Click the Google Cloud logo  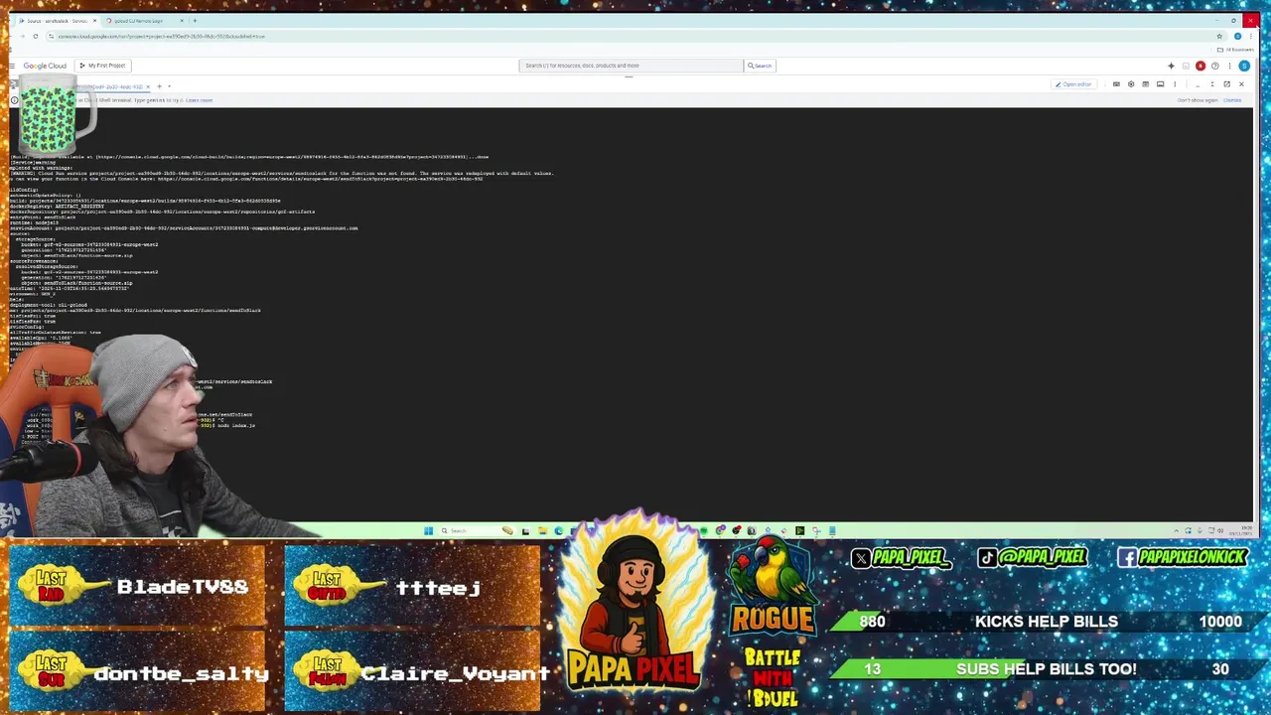[x=45, y=66]
